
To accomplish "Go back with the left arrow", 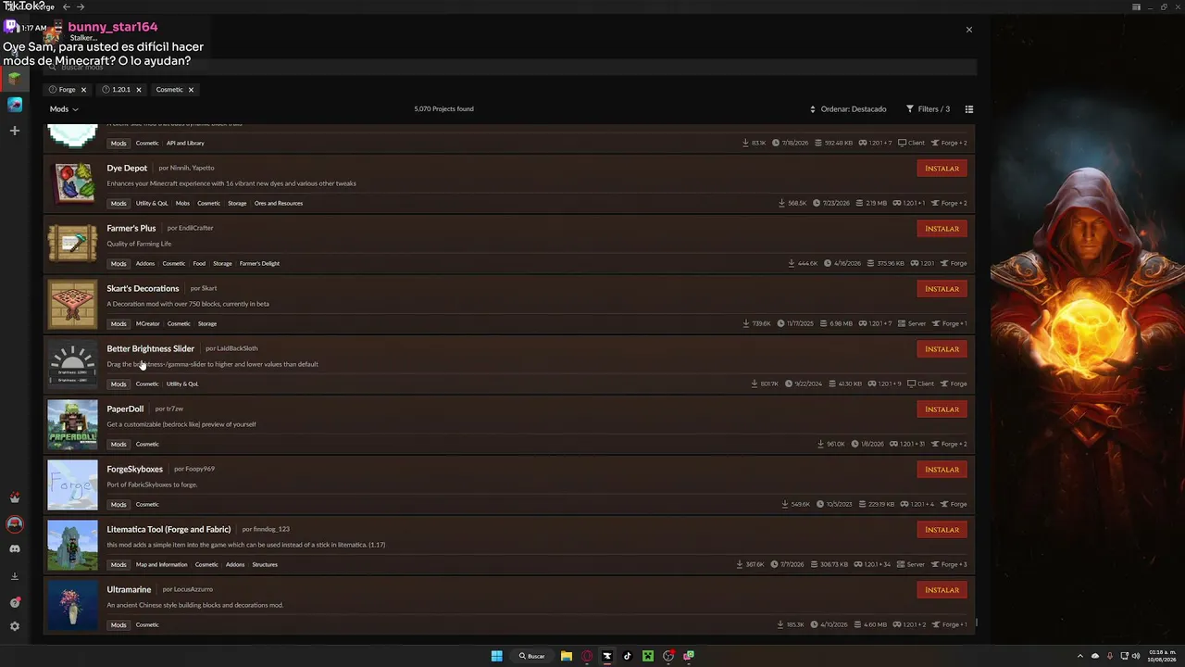I will [x=66, y=6].
